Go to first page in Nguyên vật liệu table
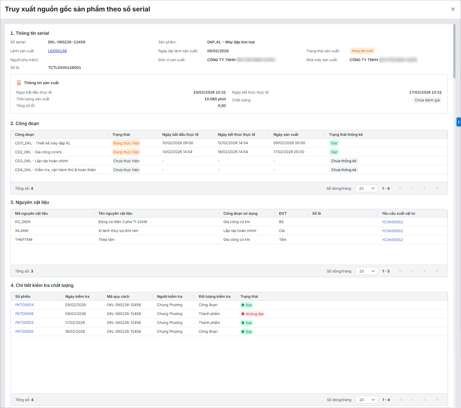The height and width of the screenshot is (408, 461). 400,271
